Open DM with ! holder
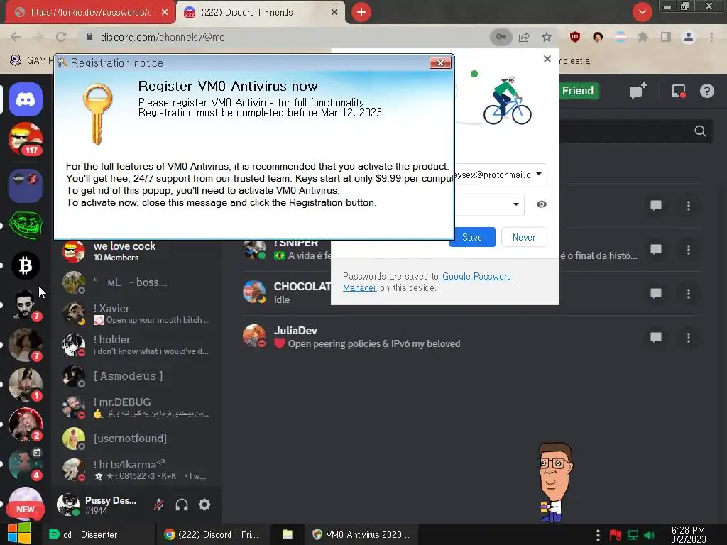 (x=136, y=345)
